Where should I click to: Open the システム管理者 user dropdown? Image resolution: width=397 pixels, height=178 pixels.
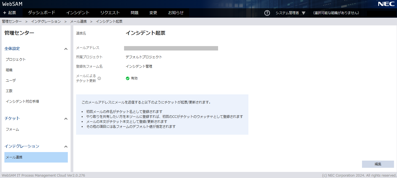tap(290, 13)
